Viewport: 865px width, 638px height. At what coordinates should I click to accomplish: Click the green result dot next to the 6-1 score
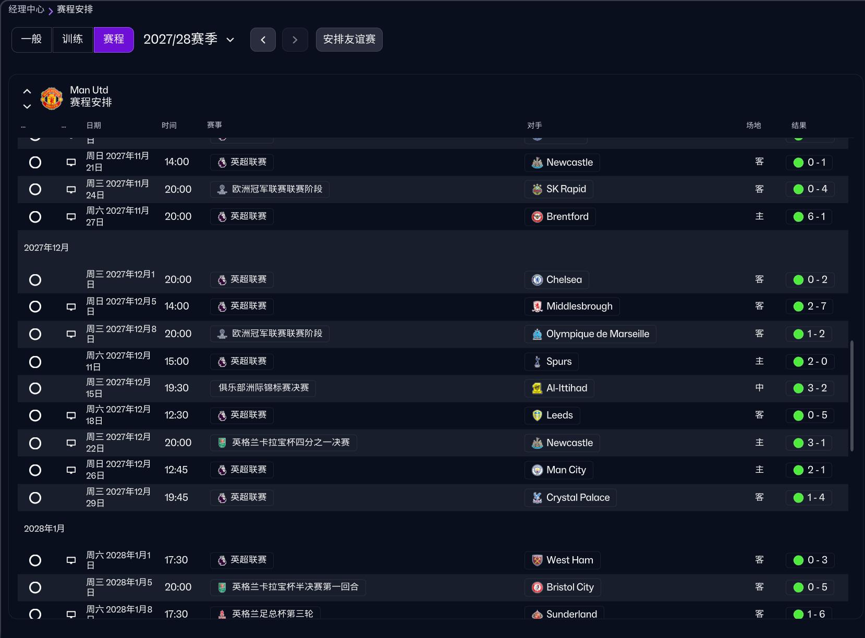797,216
